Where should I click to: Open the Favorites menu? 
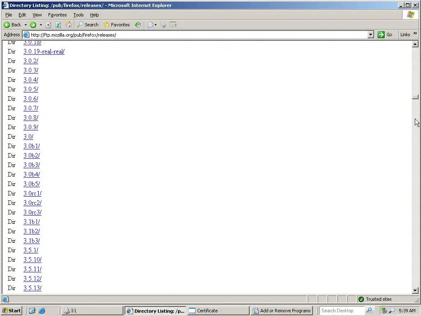click(58, 15)
